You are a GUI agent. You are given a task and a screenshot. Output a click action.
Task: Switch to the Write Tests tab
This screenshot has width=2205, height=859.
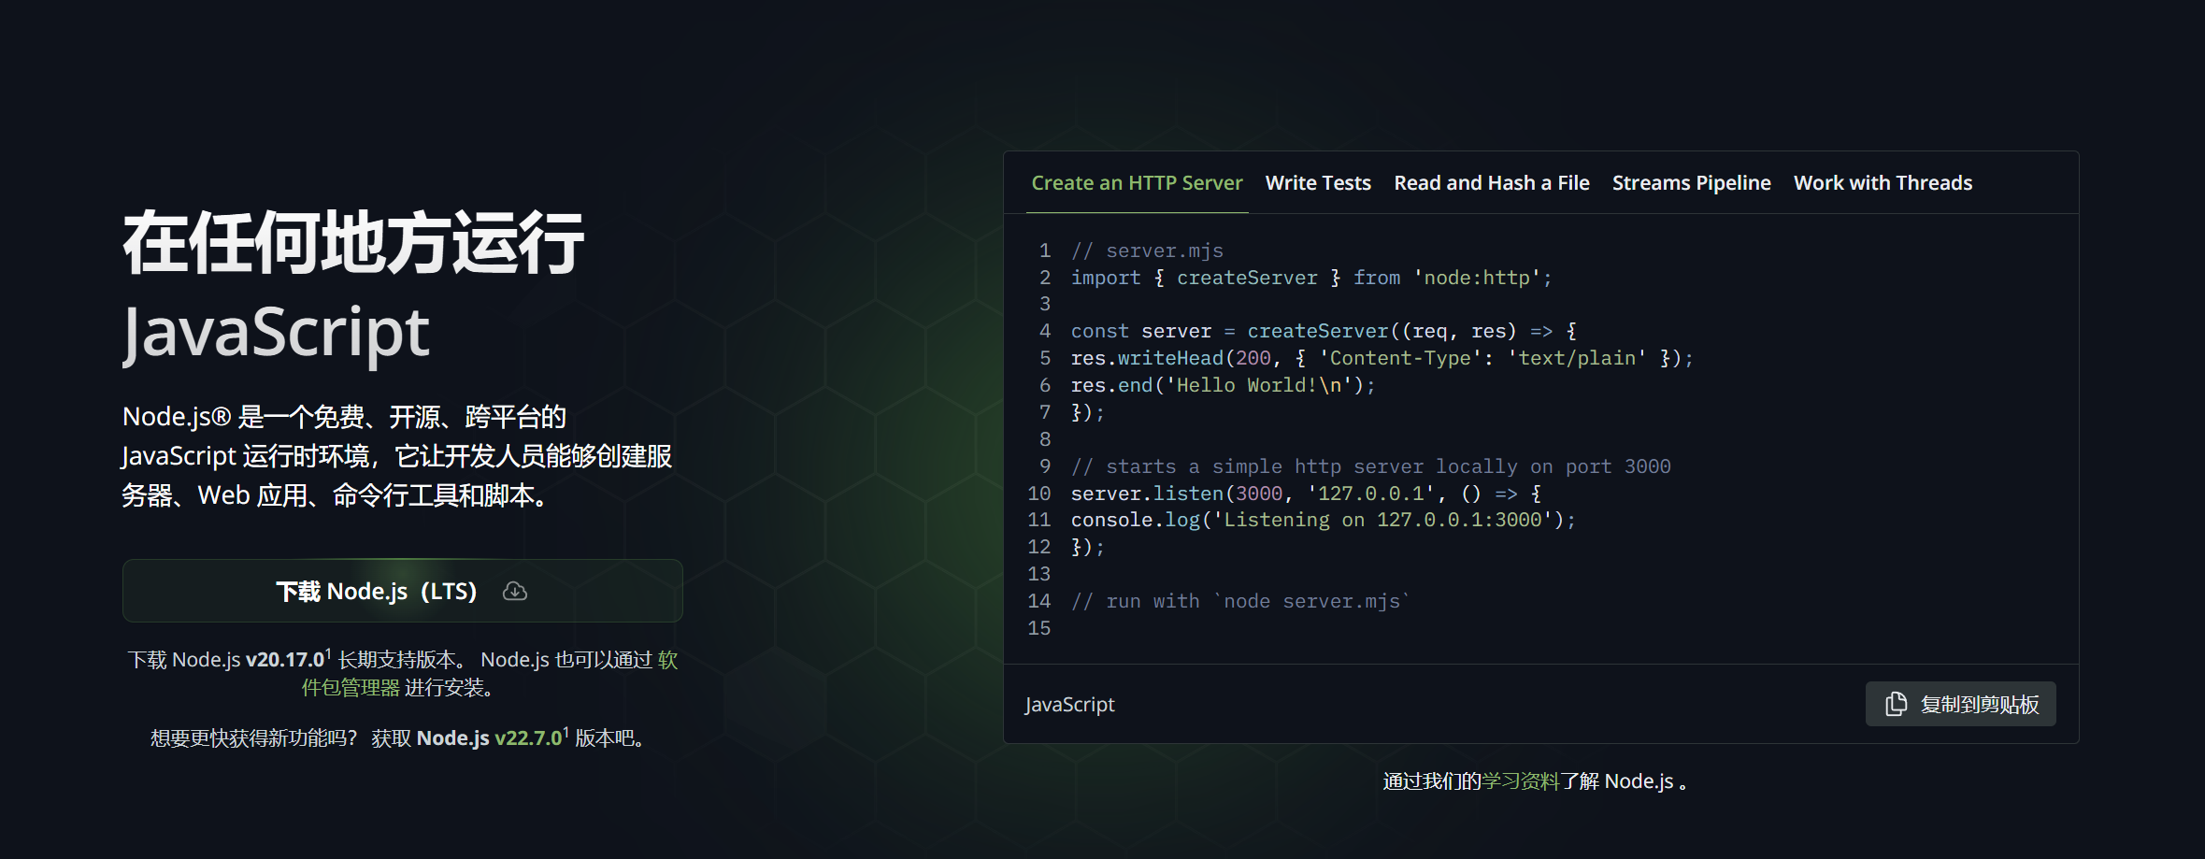click(1318, 183)
